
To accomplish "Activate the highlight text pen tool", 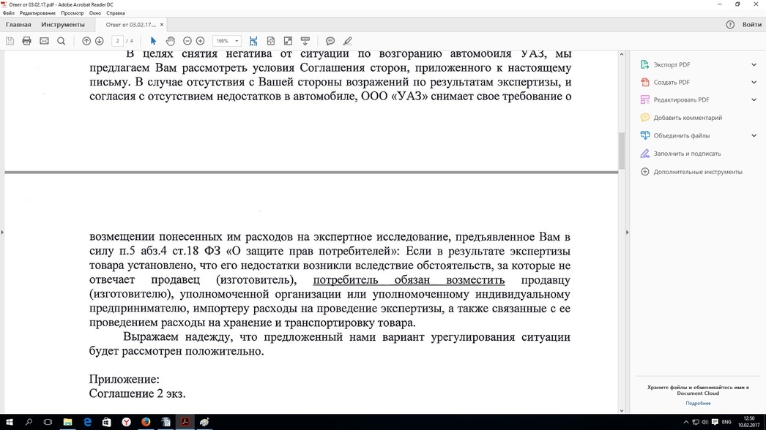I will [x=348, y=41].
